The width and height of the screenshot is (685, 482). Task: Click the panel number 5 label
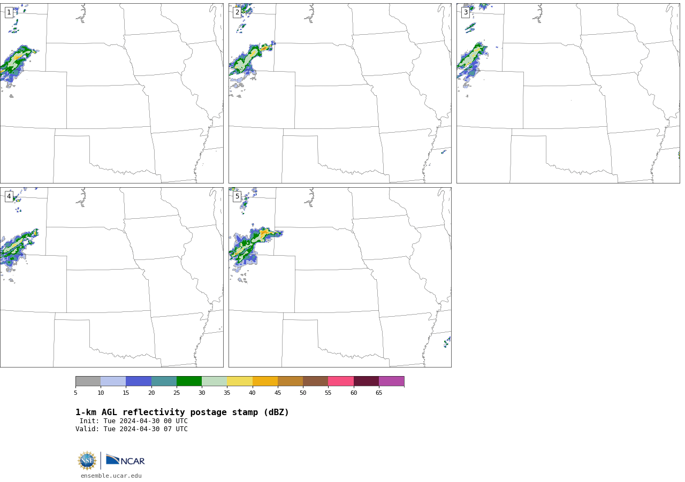point(237,196)
